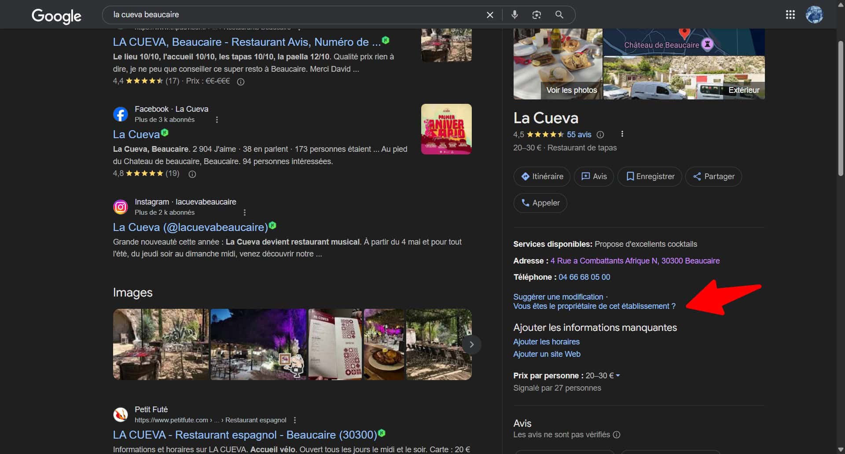Click Suggérer une modification
Image resolution: width=845 pixels, height=454 pixels.
(x=558, y=297)
